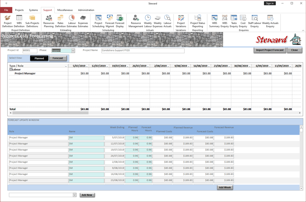This screenshot has width=306, height=202.
Task: Open the Phase dropdown
Action: (x=73, y=51)
